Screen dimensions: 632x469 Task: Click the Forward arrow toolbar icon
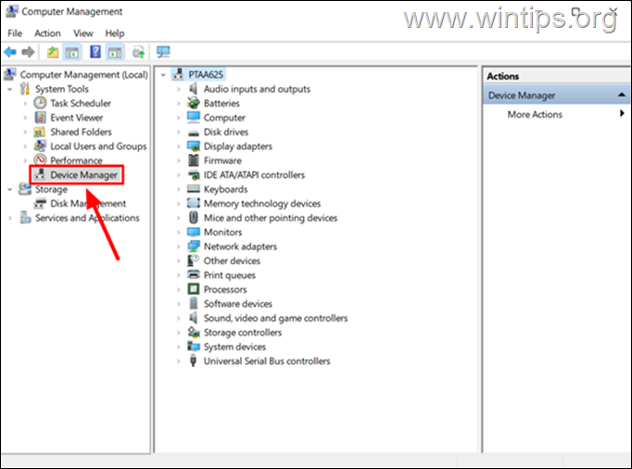click(x=28, y=52)
